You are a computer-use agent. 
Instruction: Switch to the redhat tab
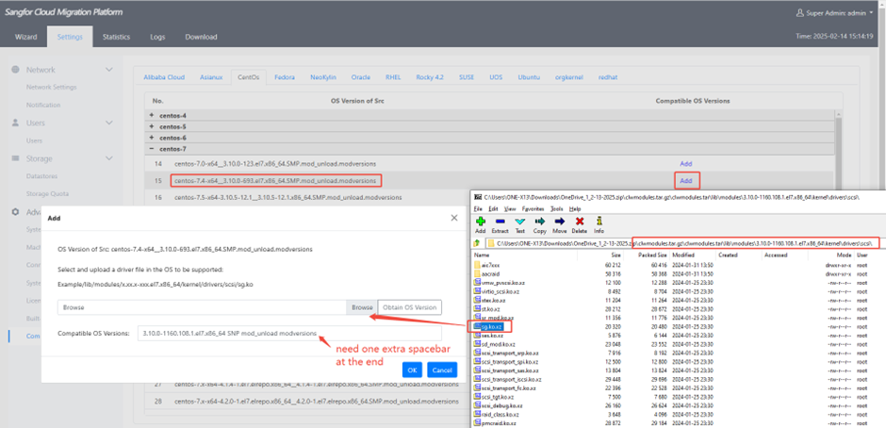point(609,77)
